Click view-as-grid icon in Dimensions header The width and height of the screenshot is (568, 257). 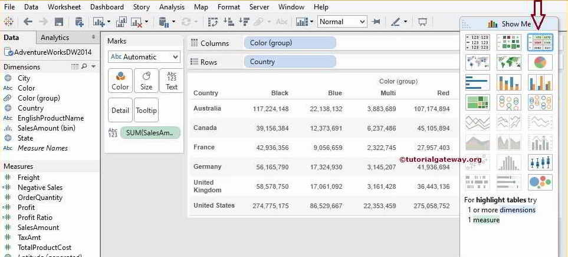(x=75, y=66)
